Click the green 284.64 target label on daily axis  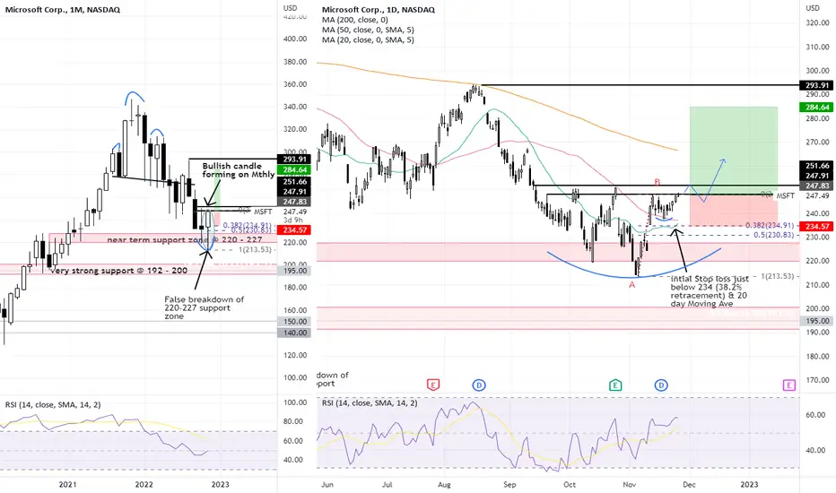pyautogui.click(x=817, y=108)
